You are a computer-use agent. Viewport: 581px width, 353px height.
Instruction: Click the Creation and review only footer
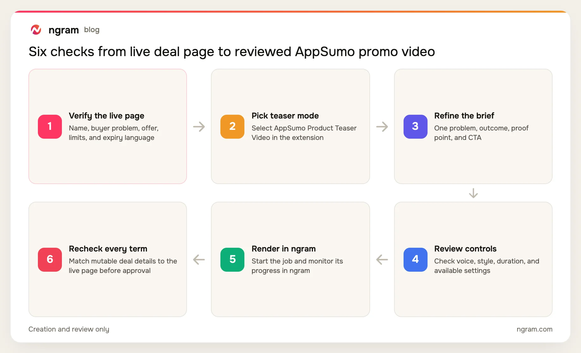69,329
